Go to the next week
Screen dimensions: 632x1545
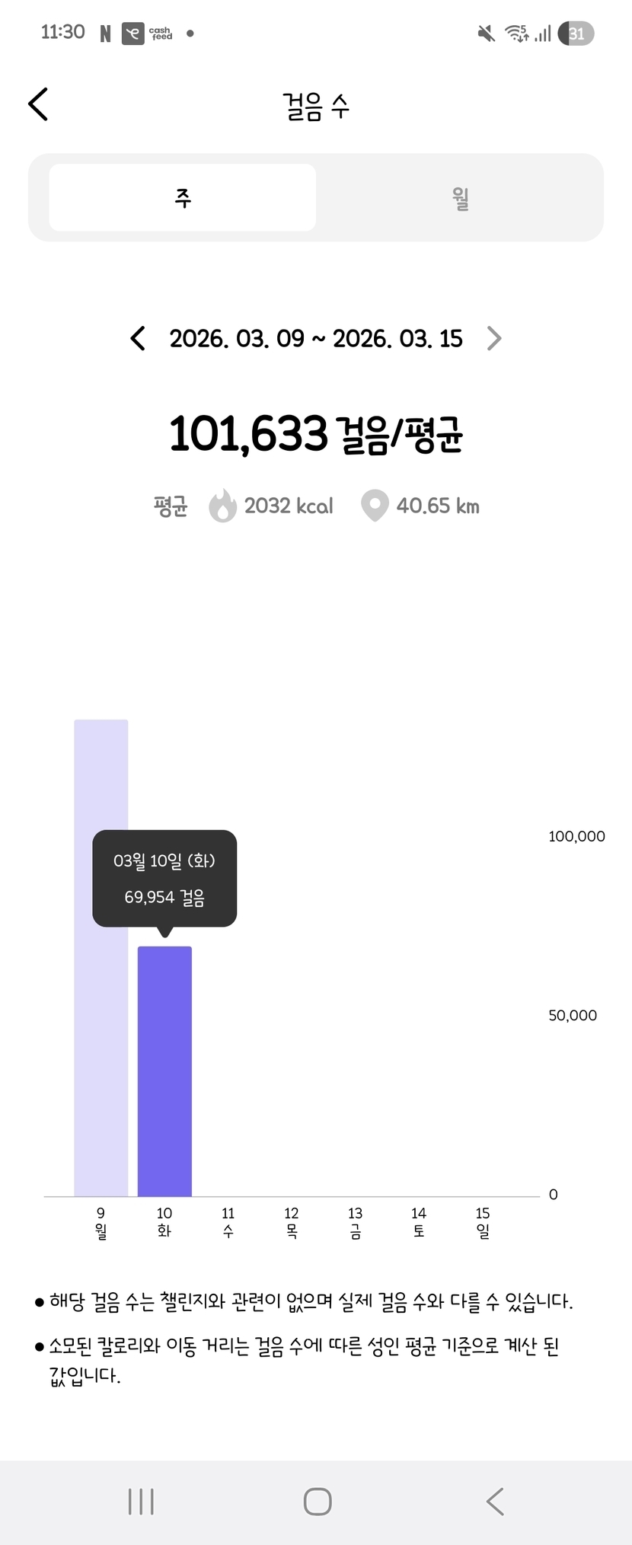coord(494,338)
